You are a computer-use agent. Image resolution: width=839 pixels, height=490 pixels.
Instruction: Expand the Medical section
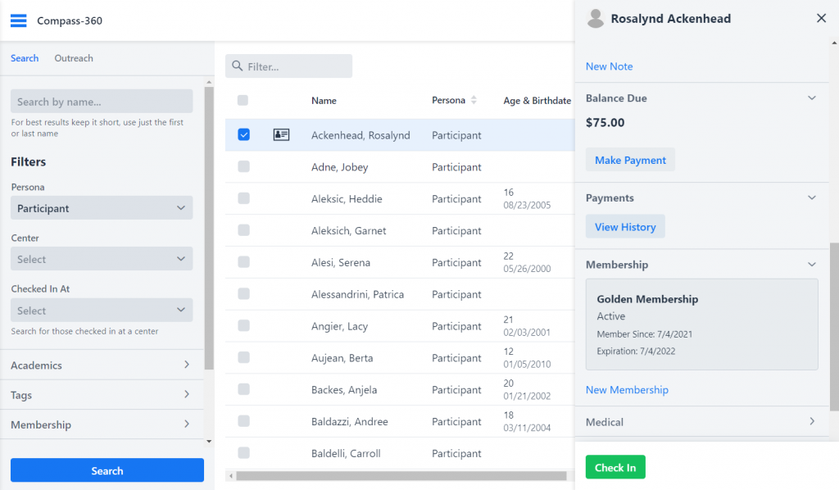coord(702,422)
